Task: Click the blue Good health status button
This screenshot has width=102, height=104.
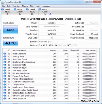Action: [x=10, y=30]
